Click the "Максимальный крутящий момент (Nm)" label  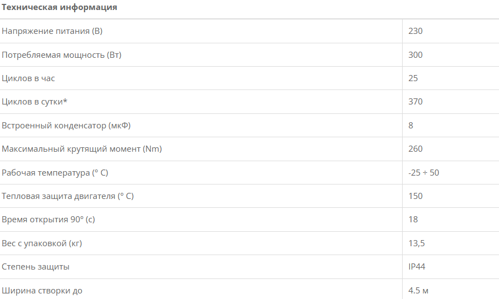click(x=82, y=149)
